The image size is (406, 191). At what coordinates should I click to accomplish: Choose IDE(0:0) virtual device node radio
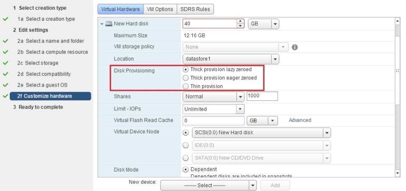tap(186, 145)
